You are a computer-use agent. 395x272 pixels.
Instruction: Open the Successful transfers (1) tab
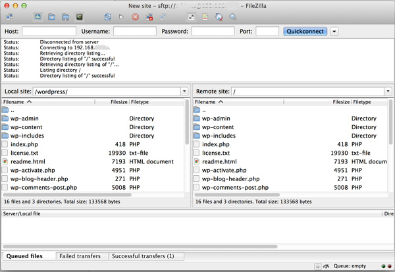146,256
